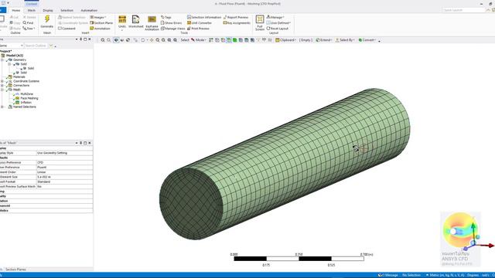Image resolution: width=495 pixels, height=278 pixels.
Task: Click the Find tool in Outline group
Action: tap(28, 22)
